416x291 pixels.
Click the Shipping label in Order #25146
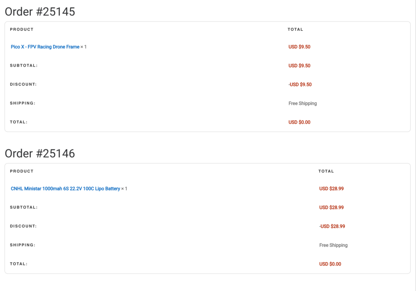[23, 245]
